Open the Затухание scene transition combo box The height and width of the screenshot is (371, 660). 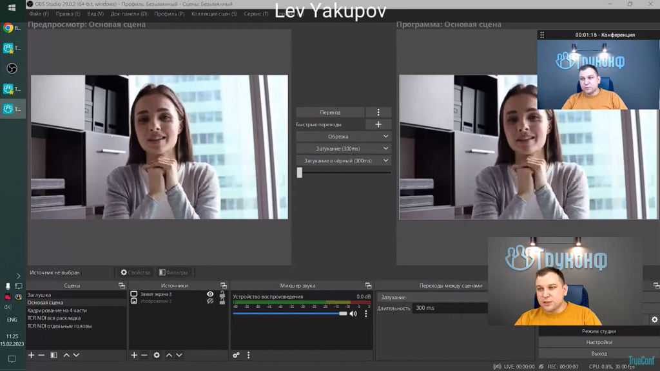point(432,298)
